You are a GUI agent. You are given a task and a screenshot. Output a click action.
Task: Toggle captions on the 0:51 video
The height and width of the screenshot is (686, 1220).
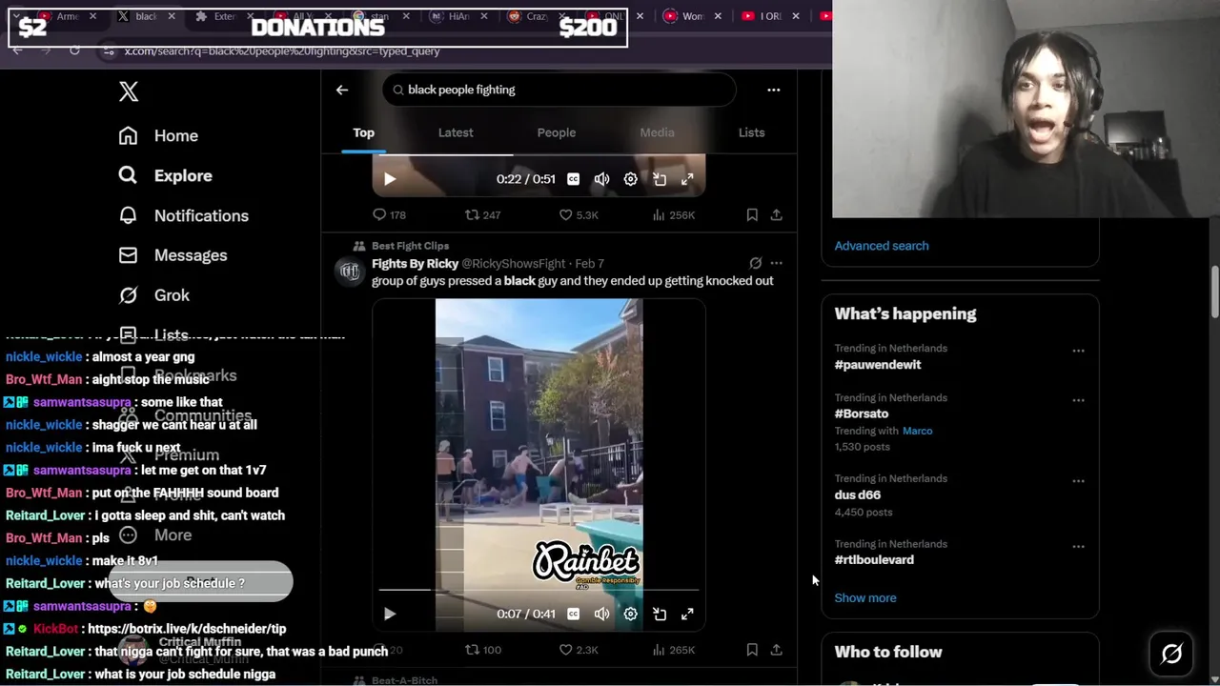click(x=573, y=179)
